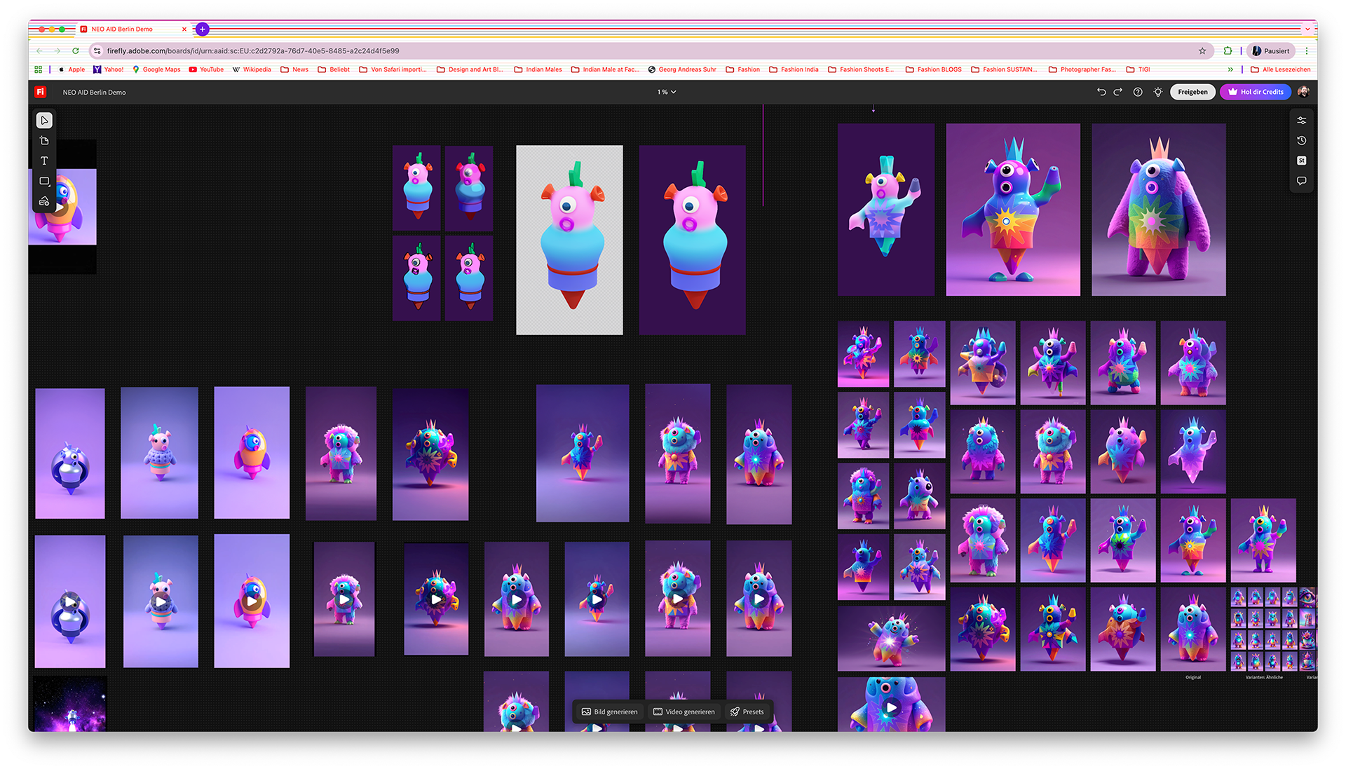Choose the Text tool in left toolbar

[44, 161]
